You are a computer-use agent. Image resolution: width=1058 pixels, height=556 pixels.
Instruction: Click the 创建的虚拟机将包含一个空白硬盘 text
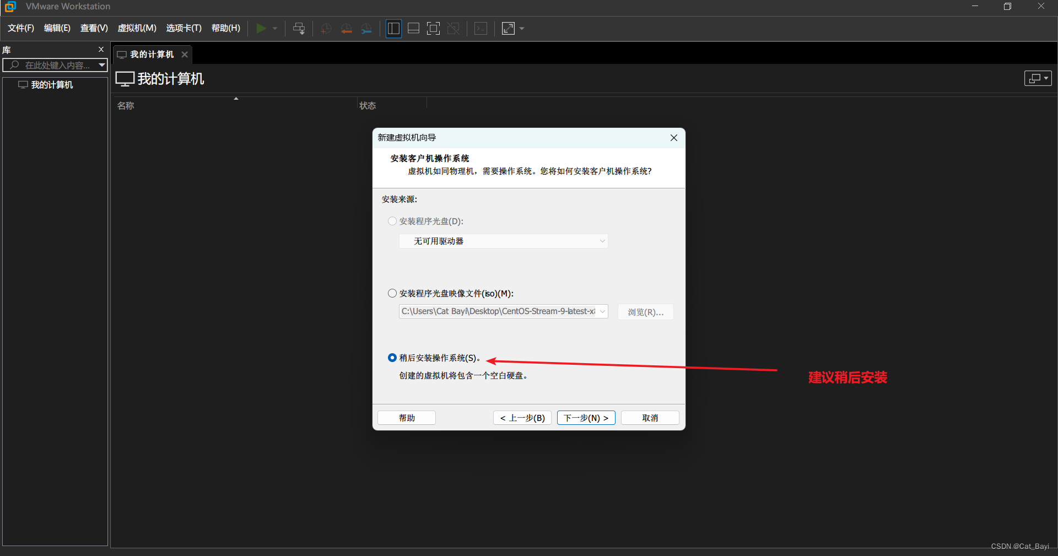463,376
